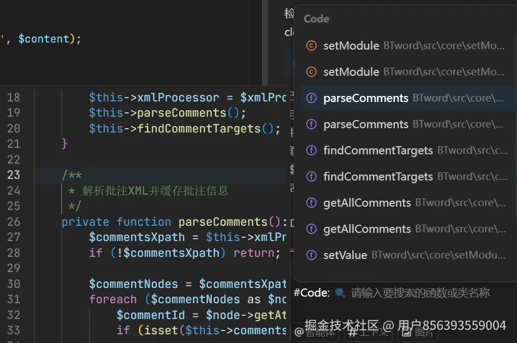Select the highlighted parseComments suggestion
Image resolution: width=517 pixels, height=343 pixels.
[x=366, y=98]
